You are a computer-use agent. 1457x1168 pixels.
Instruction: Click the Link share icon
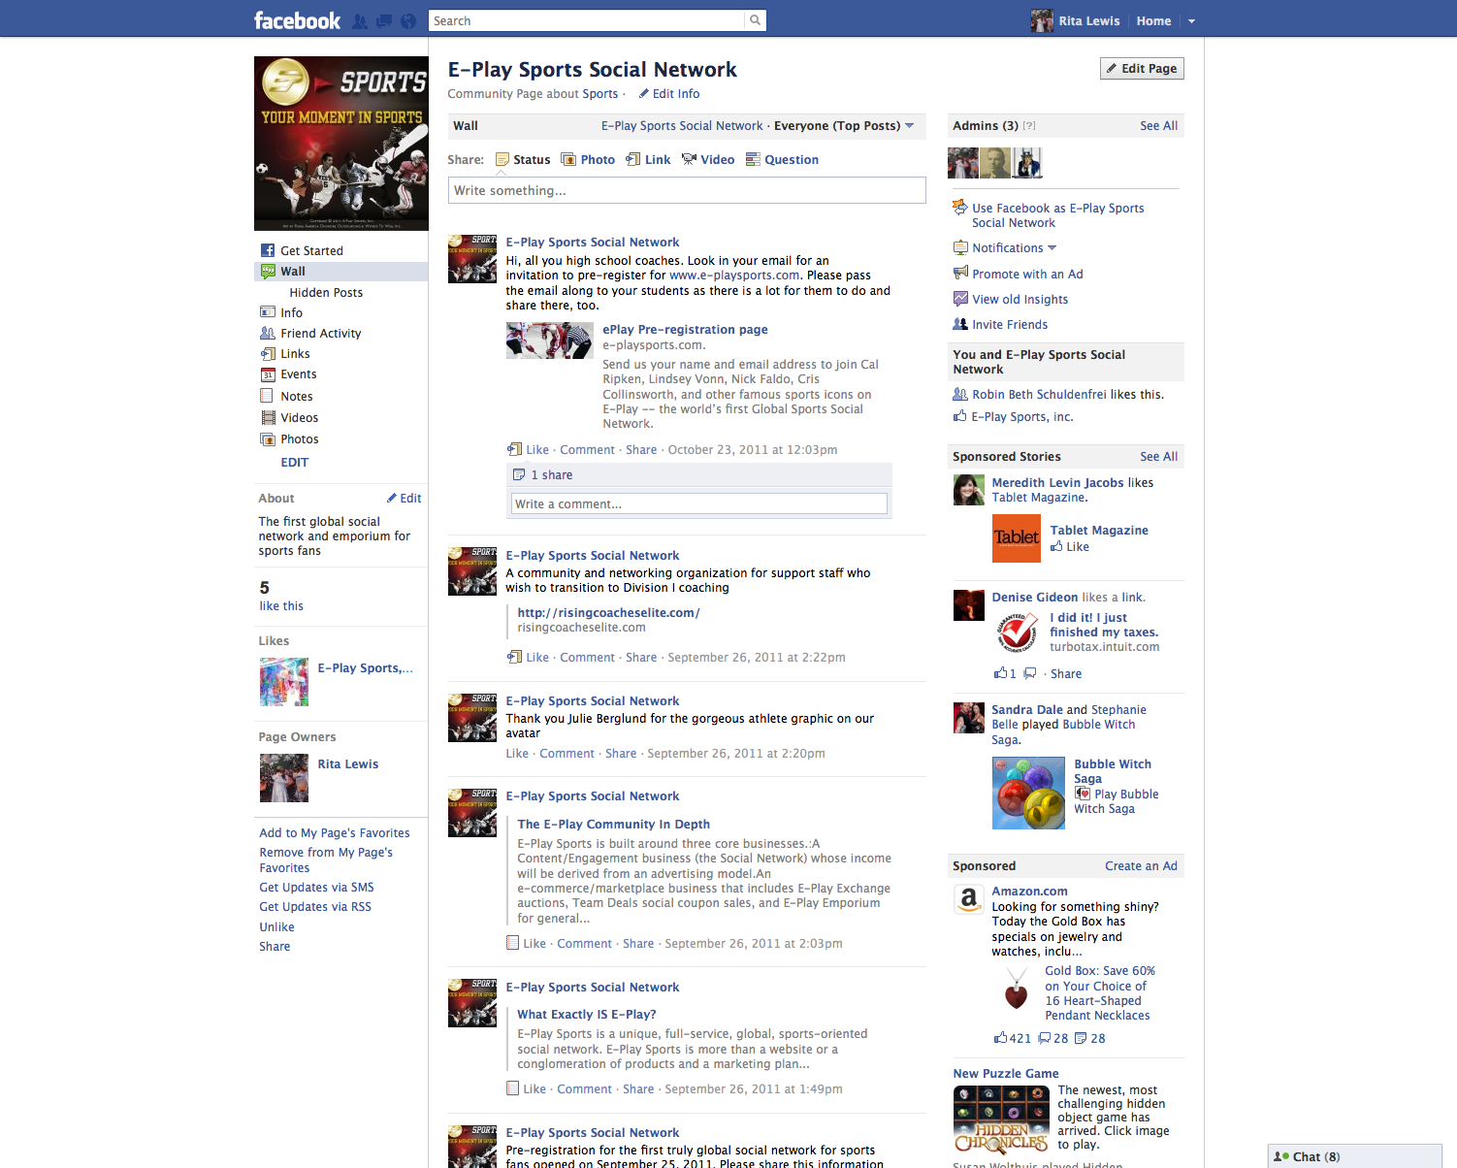click(633, 160)
